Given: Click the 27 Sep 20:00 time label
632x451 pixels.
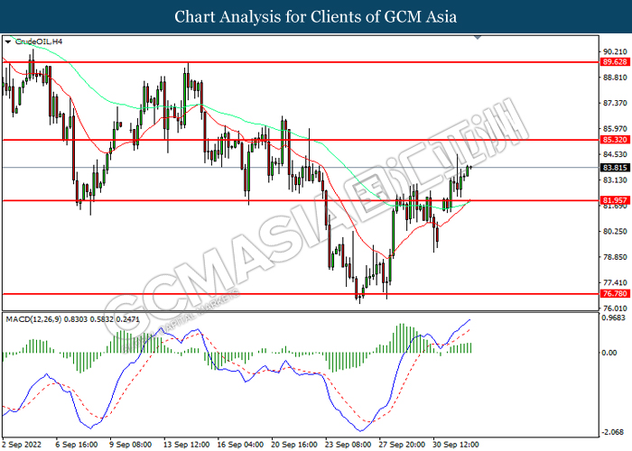Looking at the screenshot, I should pos(402,445).
